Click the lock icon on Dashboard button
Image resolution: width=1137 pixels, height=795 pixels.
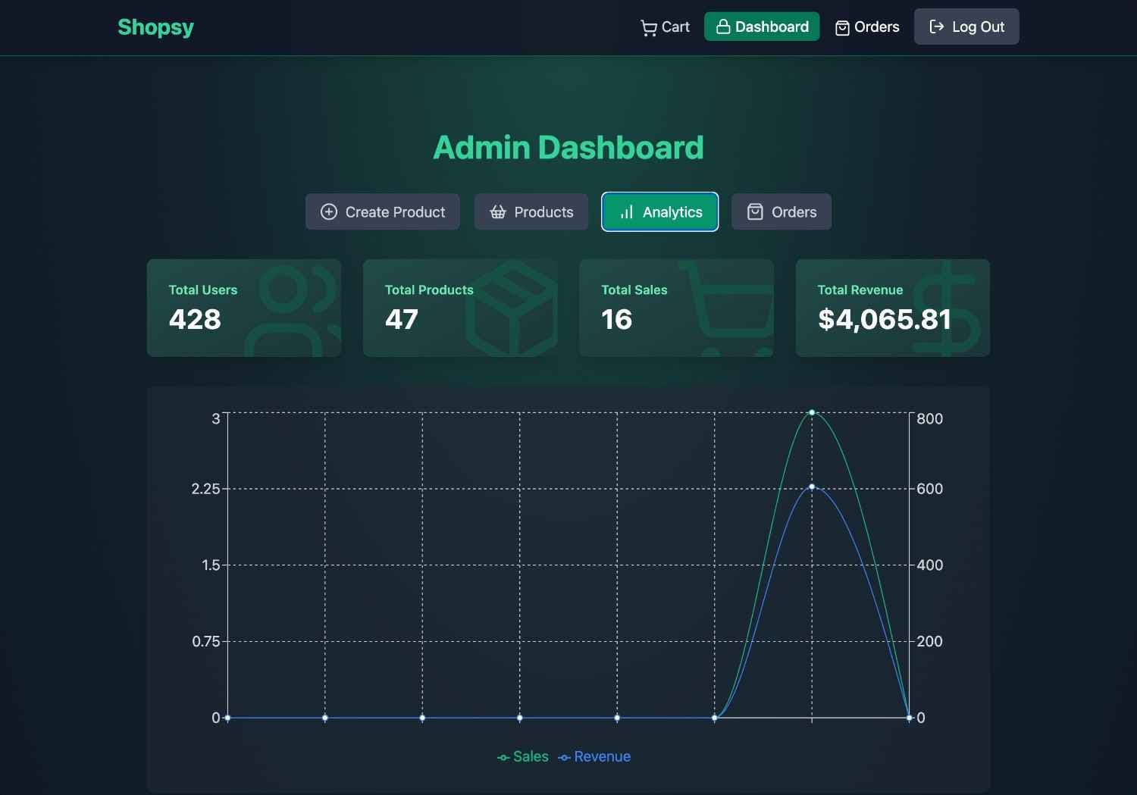tap(723, 27)
